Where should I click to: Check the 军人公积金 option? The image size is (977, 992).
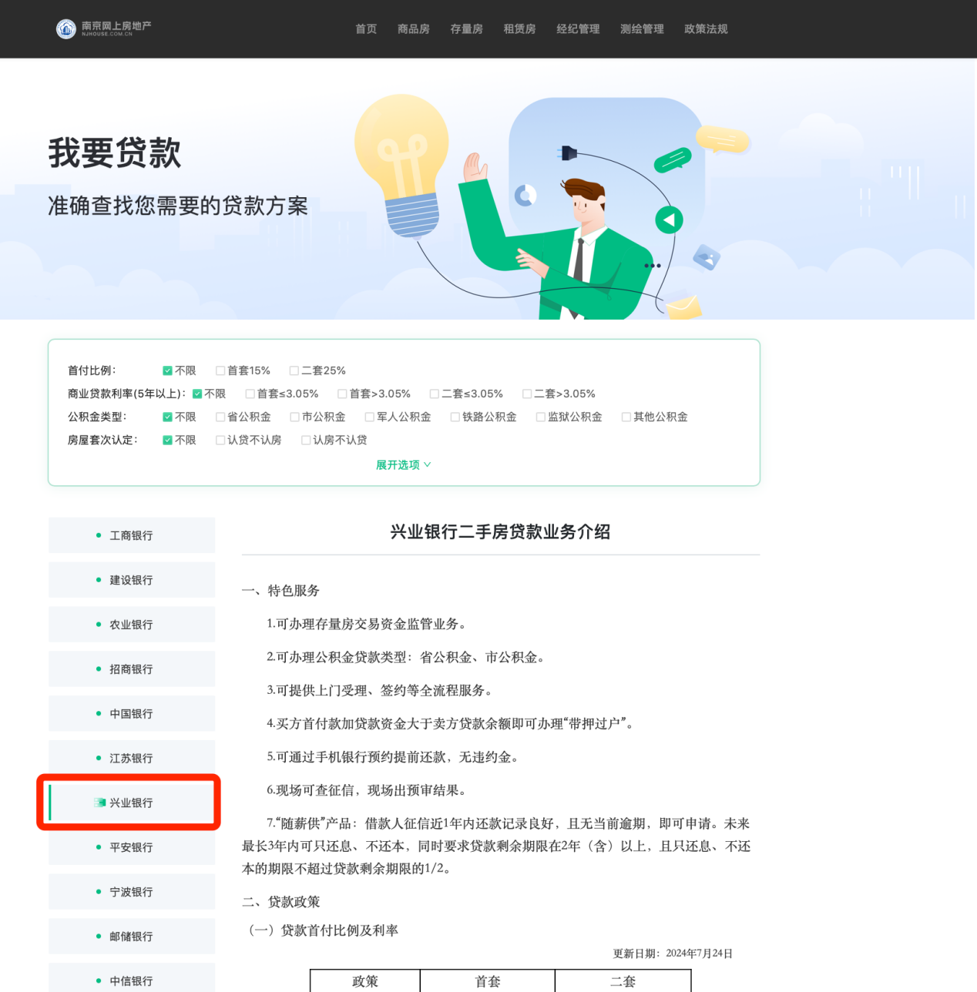370,417
